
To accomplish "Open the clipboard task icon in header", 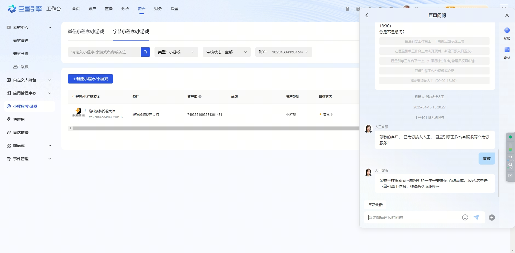I will pos(358,9).
